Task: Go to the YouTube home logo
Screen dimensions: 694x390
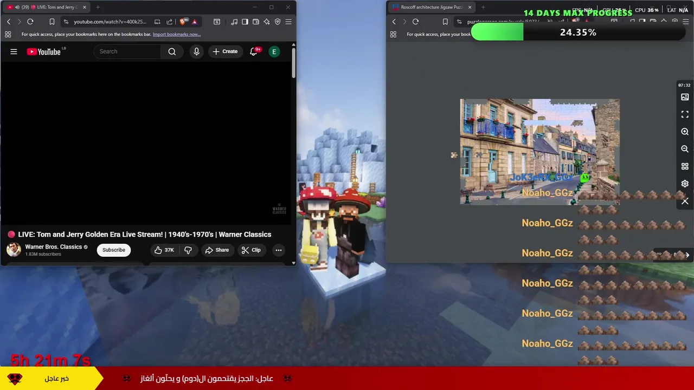Action: point(44,51)
